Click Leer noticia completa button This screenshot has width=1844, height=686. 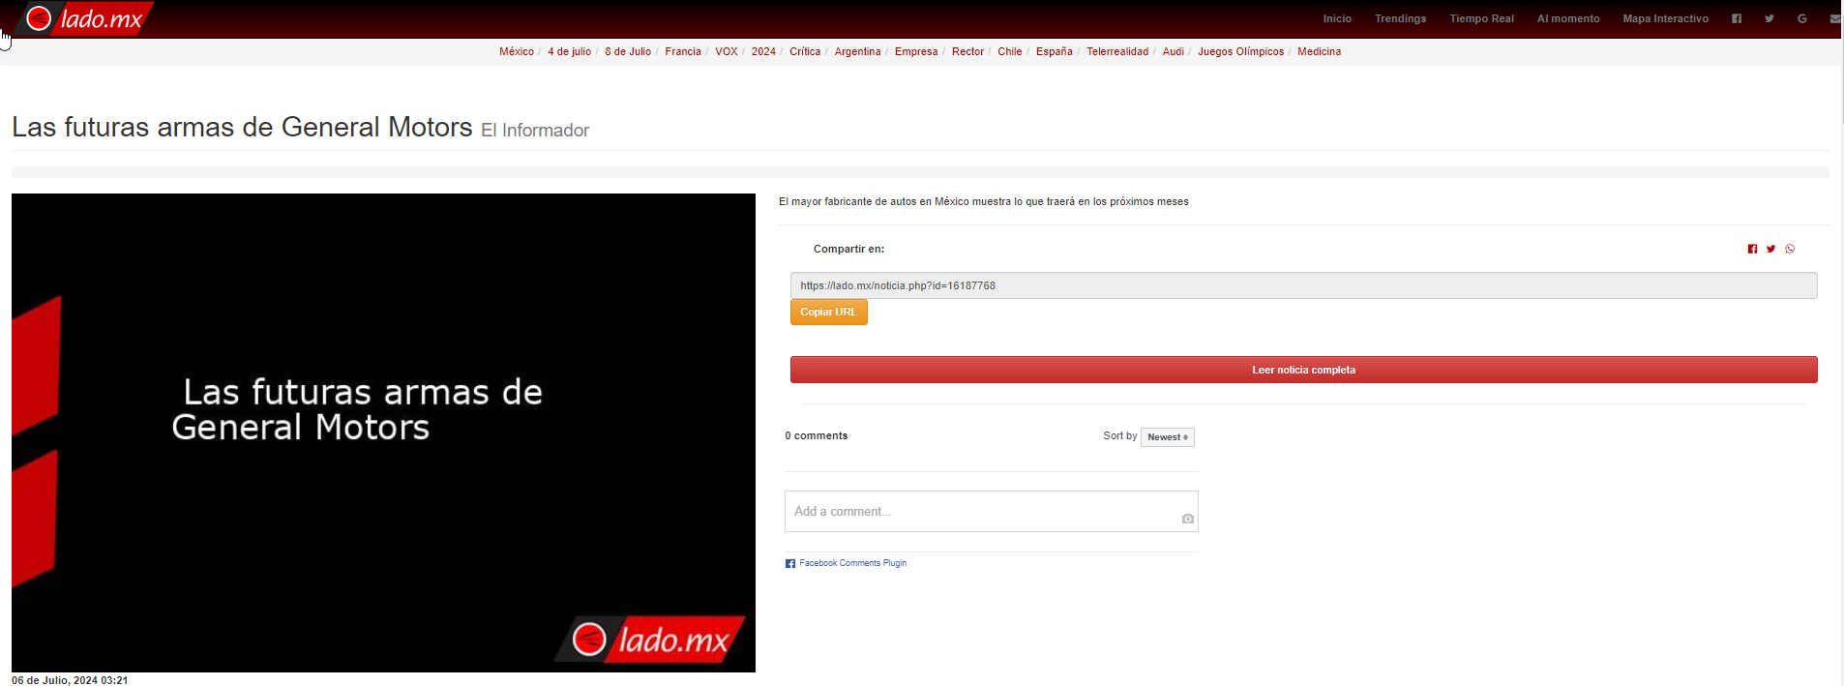click(x=1303, y=370)
